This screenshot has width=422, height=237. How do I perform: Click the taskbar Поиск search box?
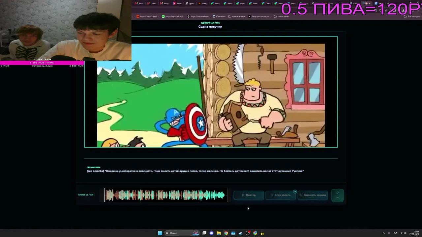coord(182,233)
